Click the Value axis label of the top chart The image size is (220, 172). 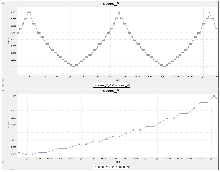(9, 41)
